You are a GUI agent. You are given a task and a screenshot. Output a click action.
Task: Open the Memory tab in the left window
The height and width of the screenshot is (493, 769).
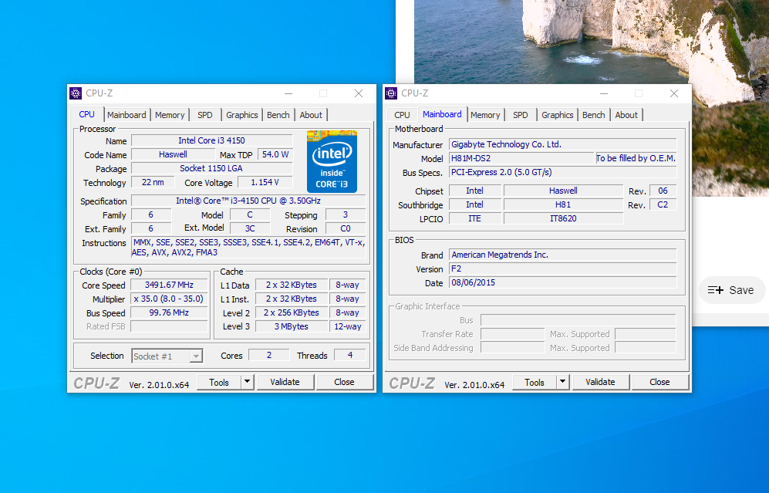(x=170, y=115)
